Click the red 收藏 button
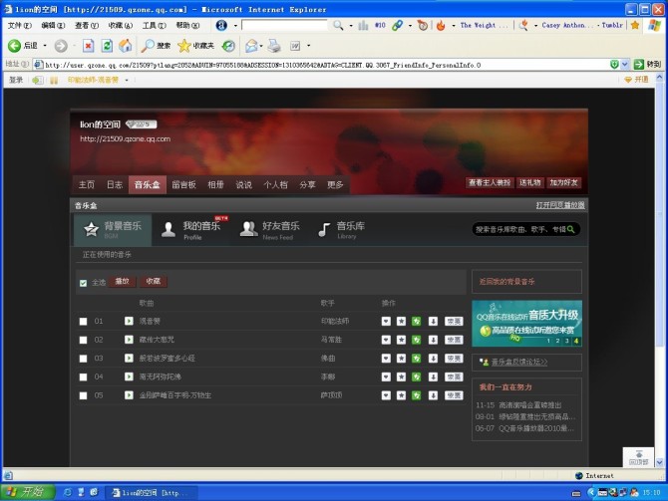 point(154,281)
